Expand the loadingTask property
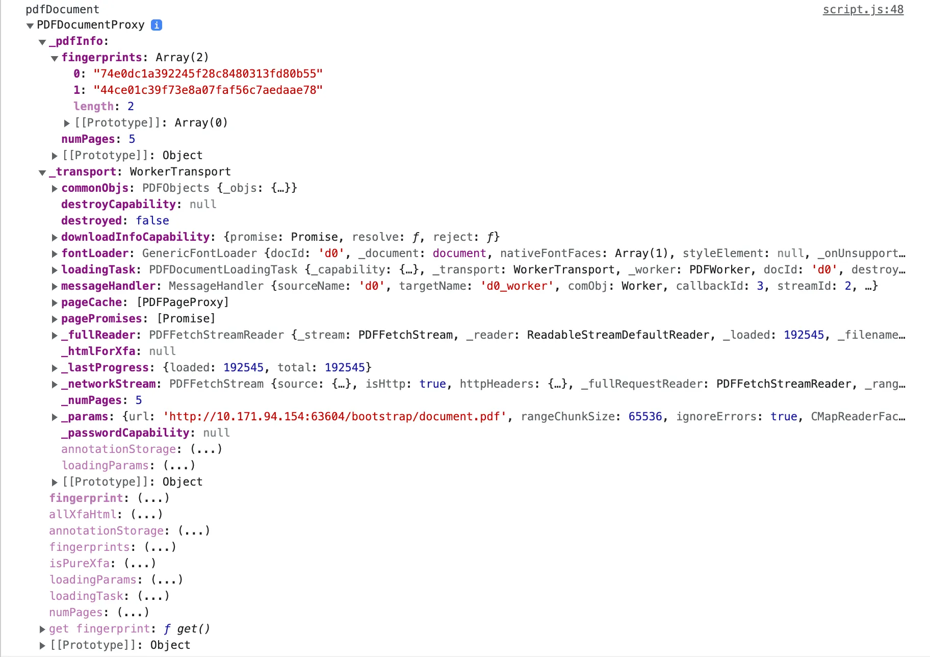 [x=55, y=269]
